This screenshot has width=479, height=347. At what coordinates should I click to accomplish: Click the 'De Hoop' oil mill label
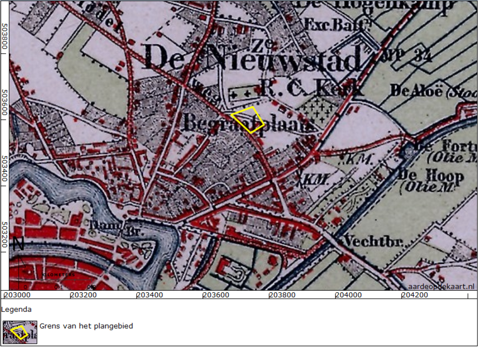click(430, 177)
